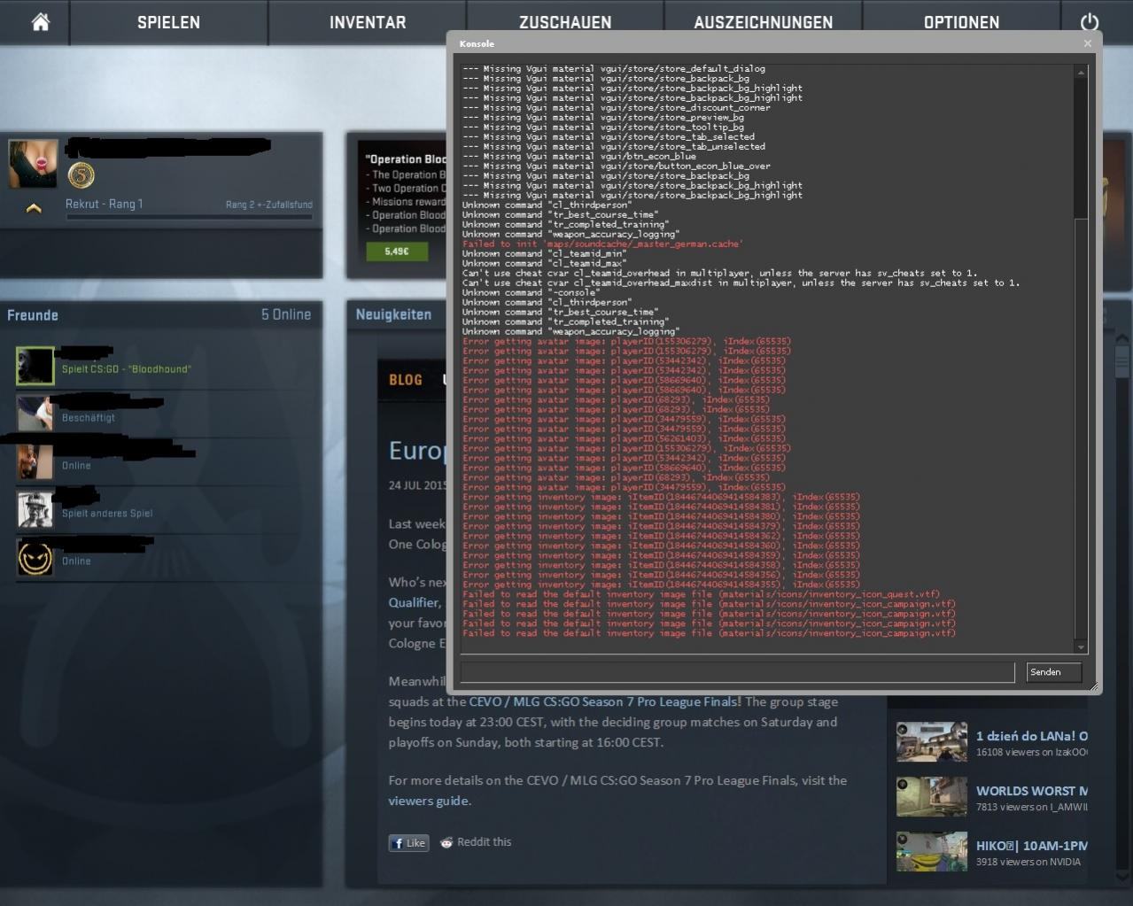Open the BLOG tab in Neuigkeiten
1133x906 pixels.
[x=406, y=380]
